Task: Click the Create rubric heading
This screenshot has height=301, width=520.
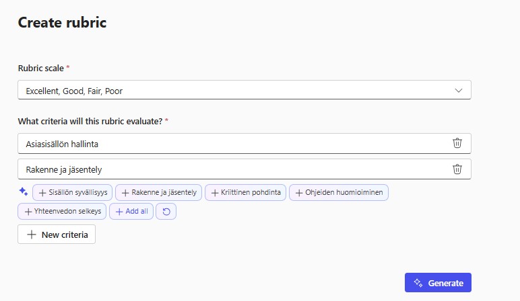Action: tap(62, 22)
